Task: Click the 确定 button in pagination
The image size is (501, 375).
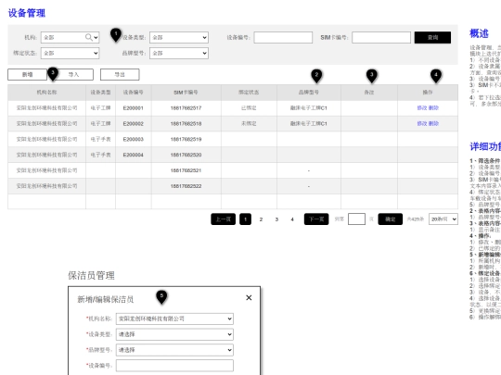Action: tap(390, 219)
